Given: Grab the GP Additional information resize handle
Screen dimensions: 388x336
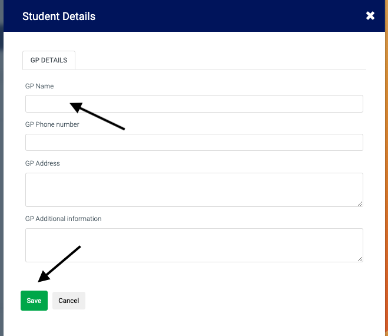Looking at the screenshot, I should (x=360, y=259).
